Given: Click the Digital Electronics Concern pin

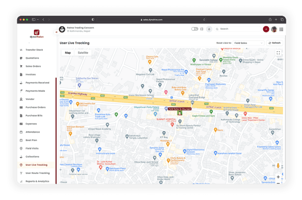Looking at the screenshot, I should pyautogui.click(x=185, y=151).
